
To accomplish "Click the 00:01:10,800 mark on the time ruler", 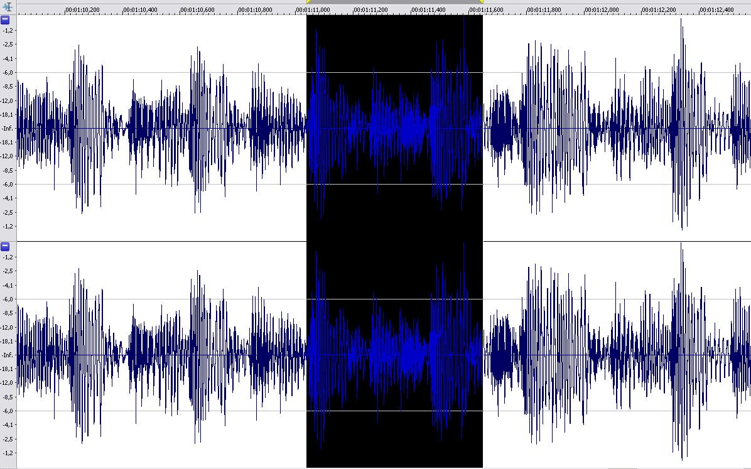I will coord(256,9).
